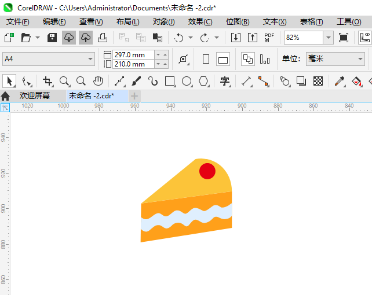This screenshot has height=295, width=372.
Task: Select the Transparency checkerboard tool
Action: coord(318,81)
